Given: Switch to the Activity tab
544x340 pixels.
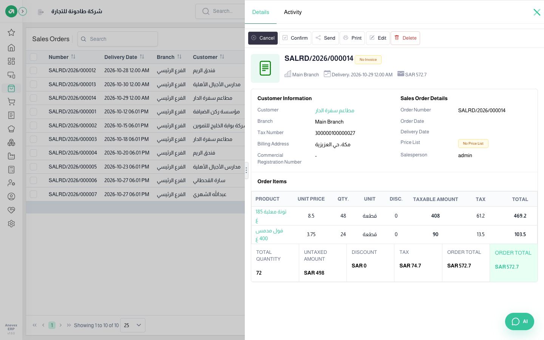Looking at the screenshot, I should [293, 12].
